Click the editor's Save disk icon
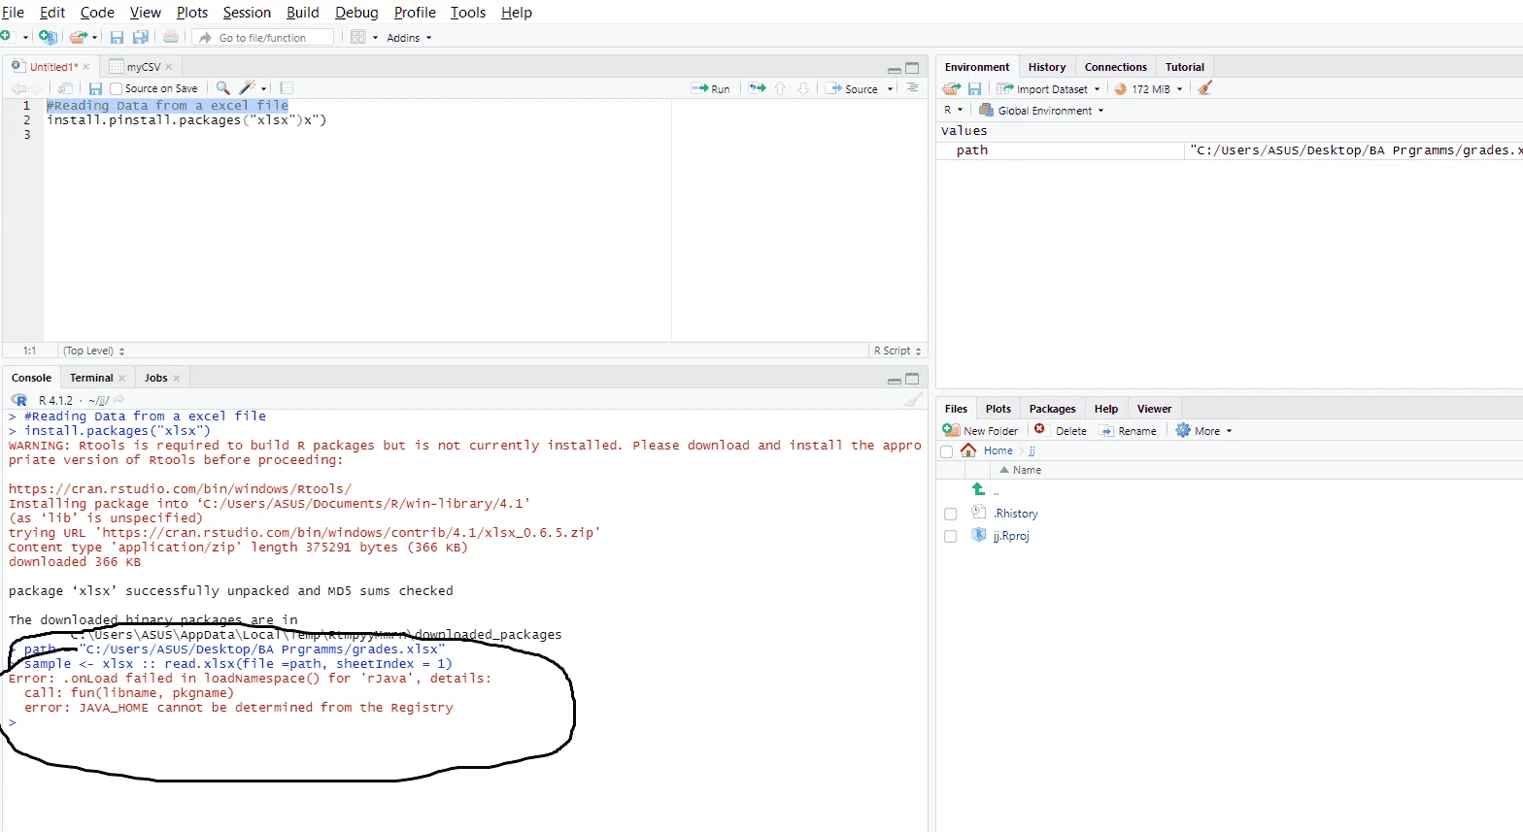This screenshot has width=1523, height=832. pyautogui.click(x=95, y=88)
